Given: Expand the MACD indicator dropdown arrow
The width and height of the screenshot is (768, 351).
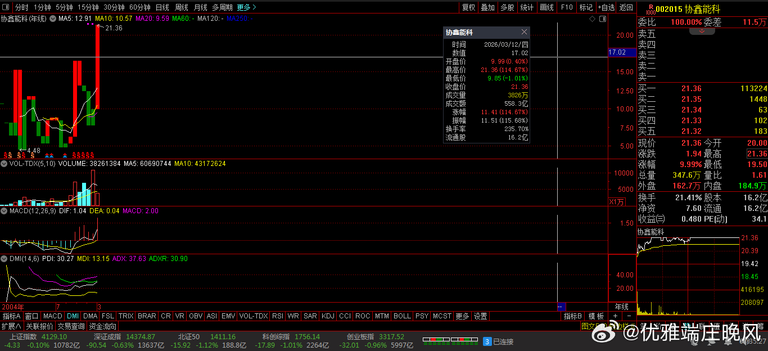Looking at the screenshot, I should (4, 211).
